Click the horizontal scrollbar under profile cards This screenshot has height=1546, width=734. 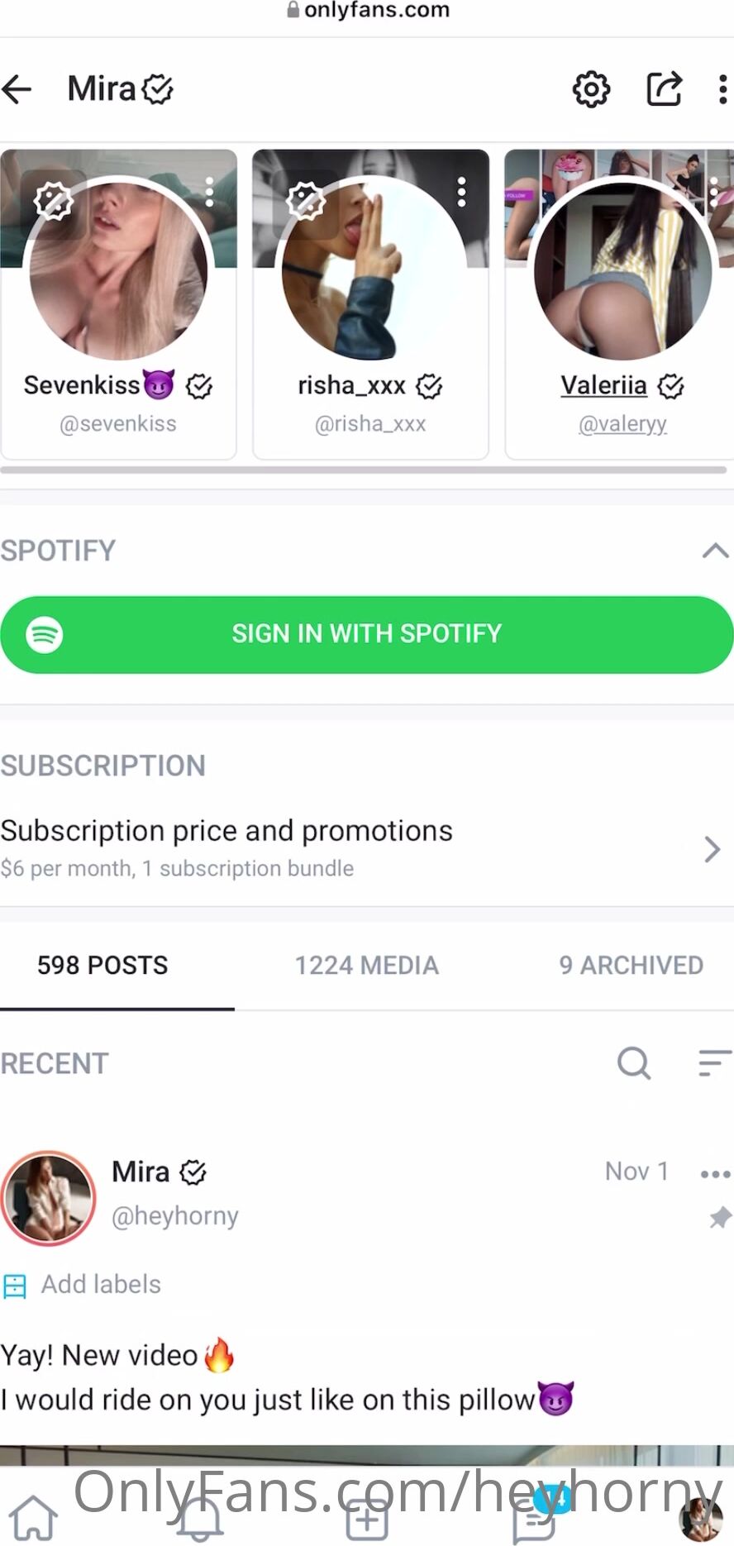[364, 470]
